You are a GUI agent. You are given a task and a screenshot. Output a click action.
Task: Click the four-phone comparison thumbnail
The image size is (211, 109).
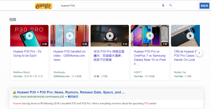[150, 36]
